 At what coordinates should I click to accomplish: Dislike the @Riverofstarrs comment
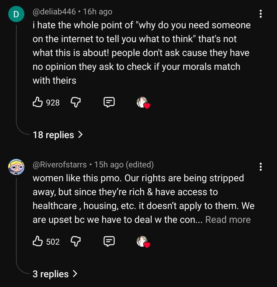point(75,241)
